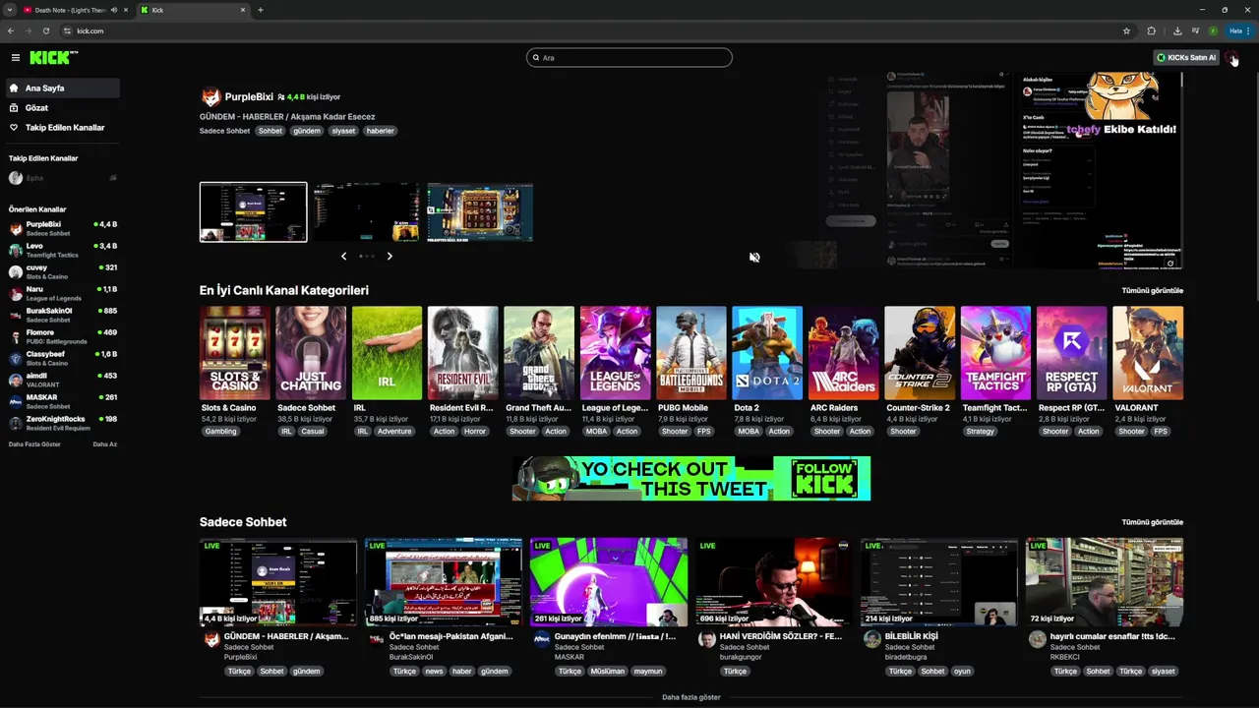
Task: Click Horror tag under Resident Evil
Action: tap(475, 432)
